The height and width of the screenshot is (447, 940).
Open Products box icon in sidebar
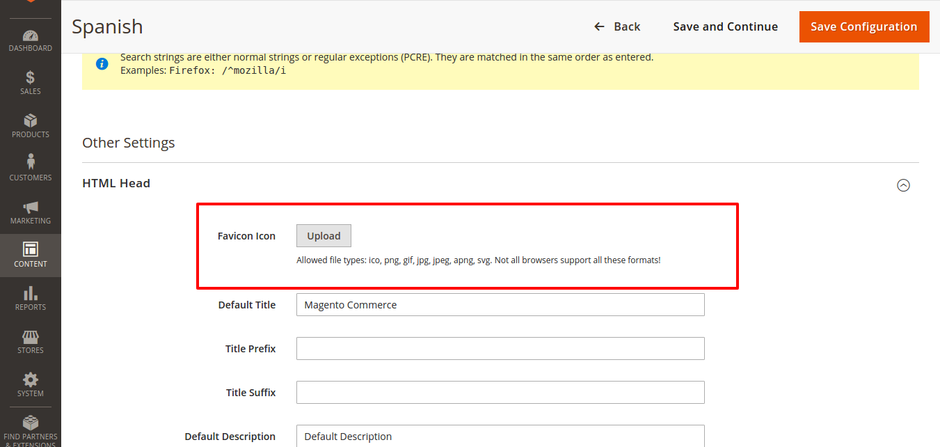(x=30, y=121)
